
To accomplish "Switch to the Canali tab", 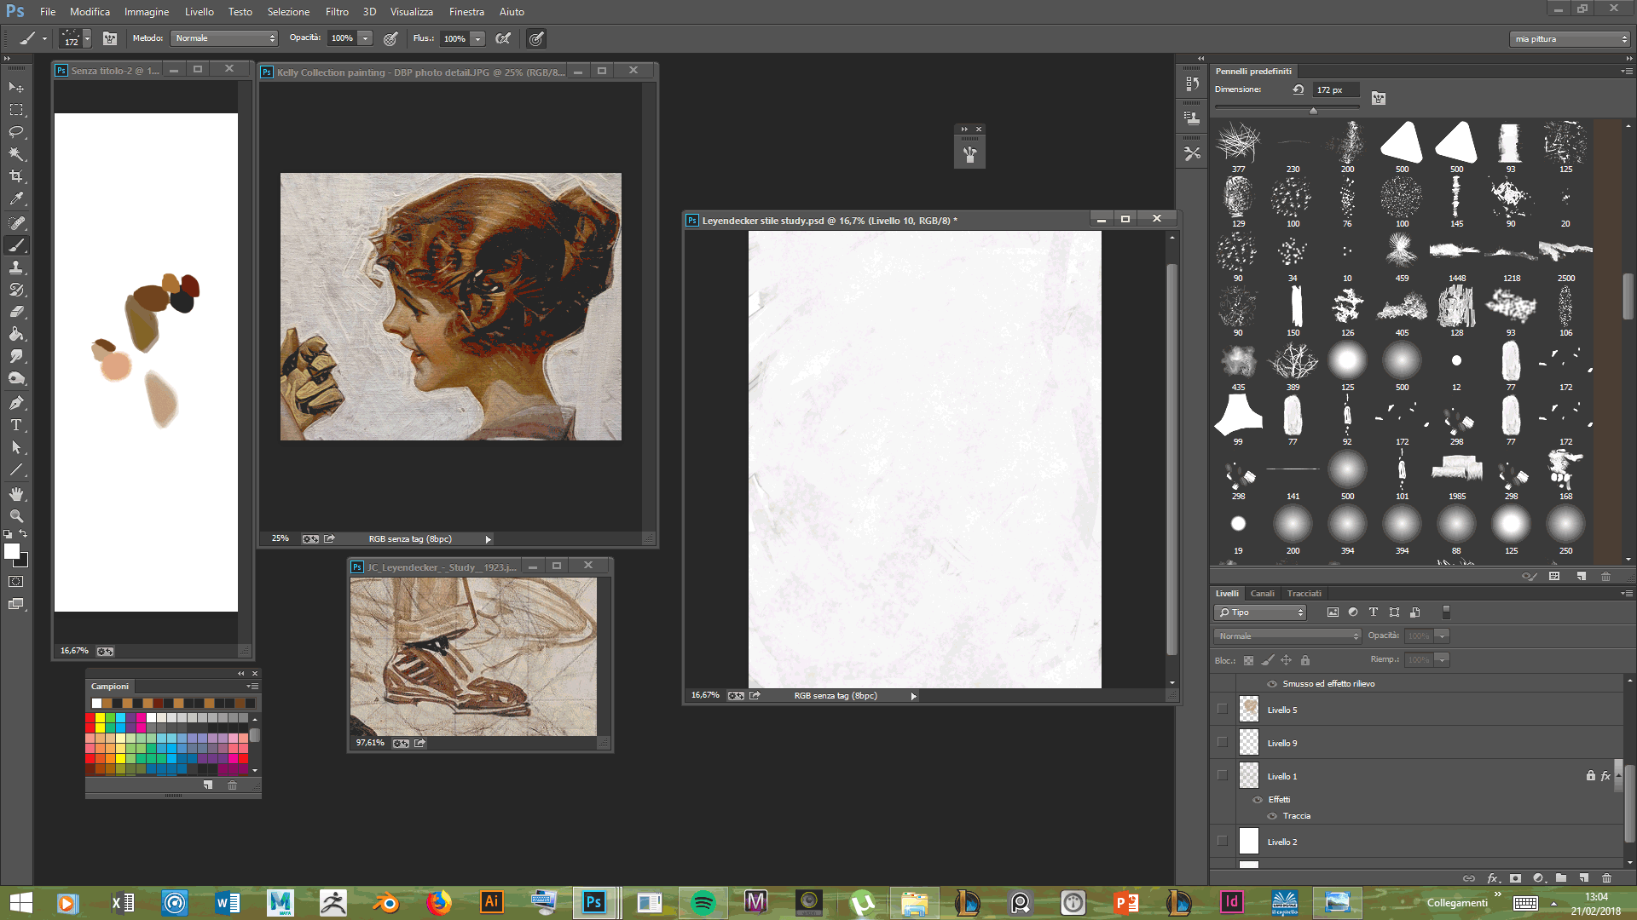I will (x=1262, y=594).
